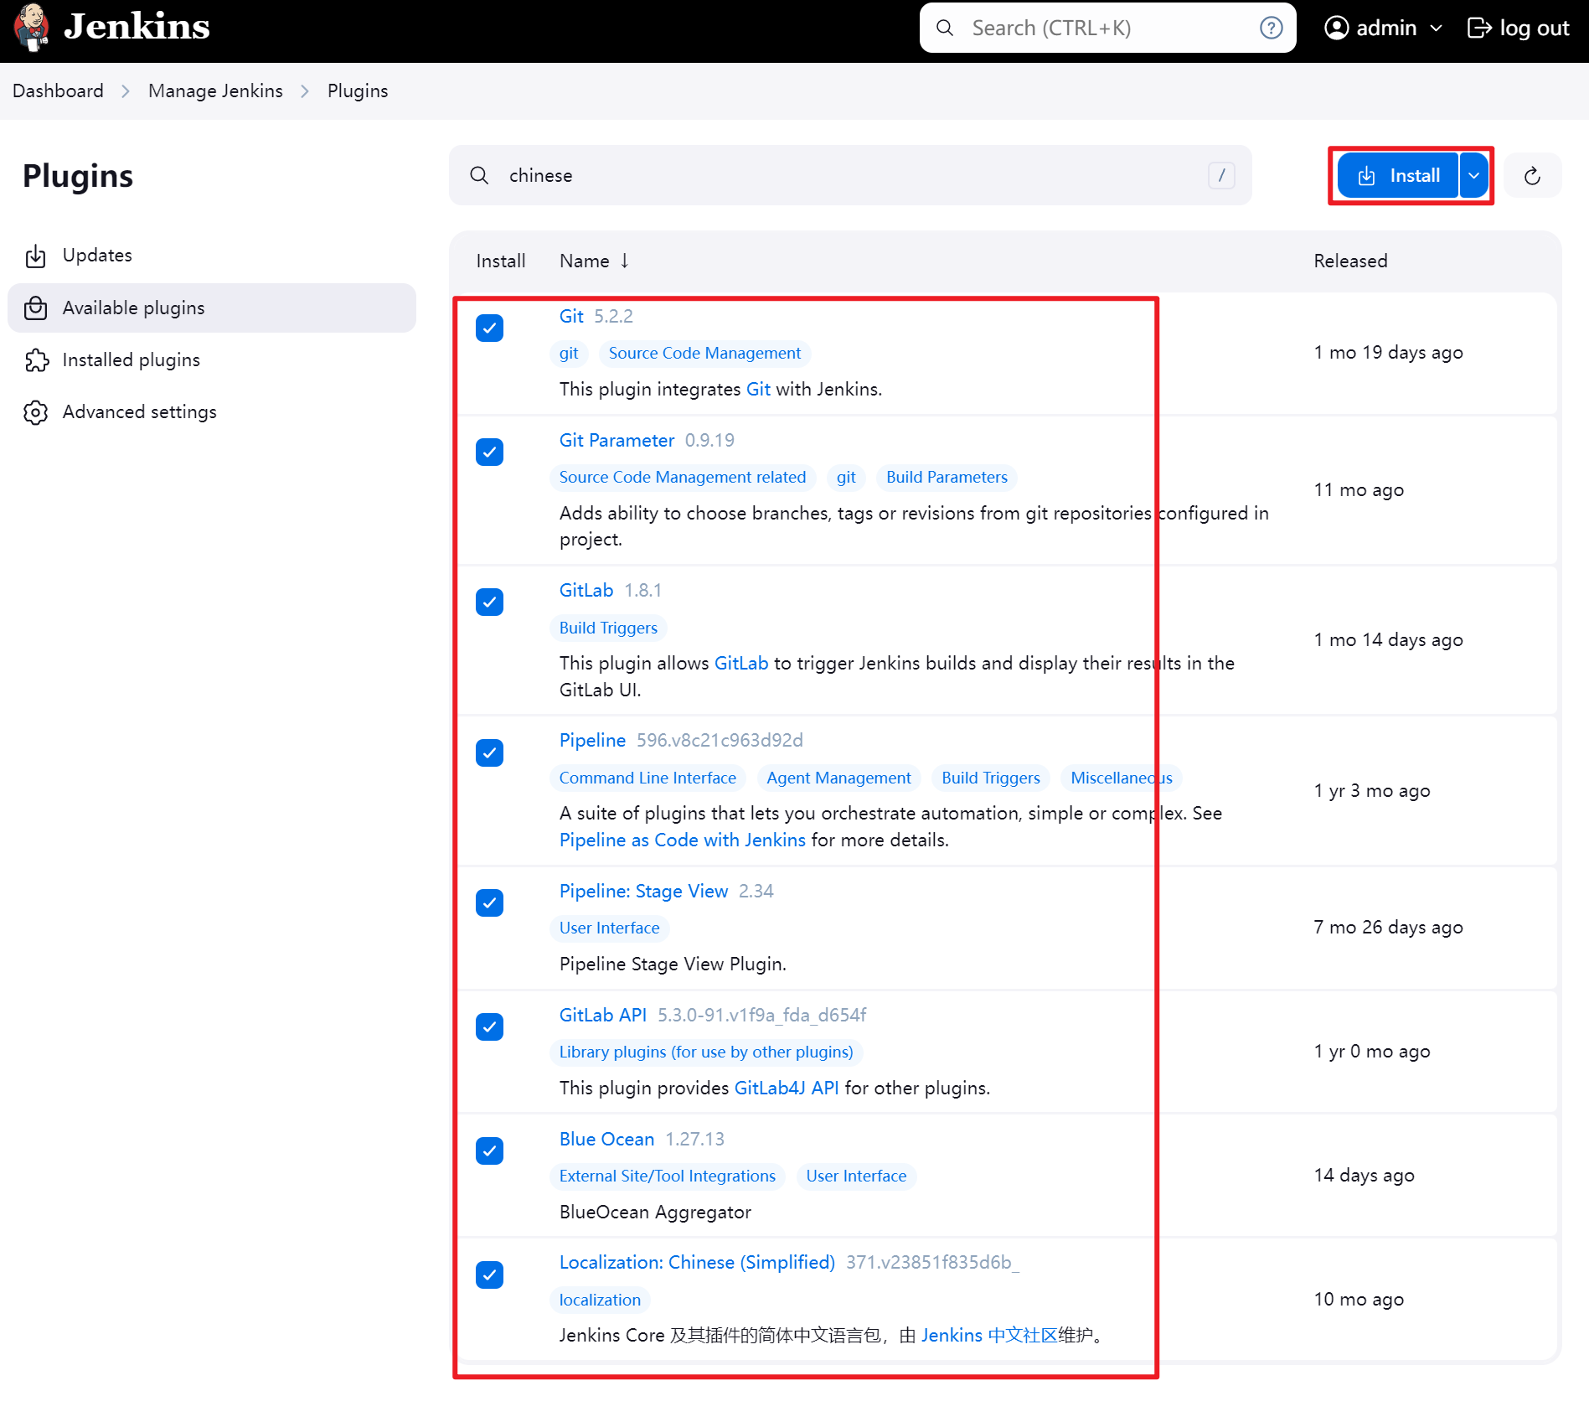Refresh the plugin list
This screenshot has height=1422, width=1589.
[1532, 176]
